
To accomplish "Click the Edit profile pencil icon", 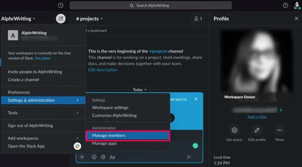I will (257, 130).
